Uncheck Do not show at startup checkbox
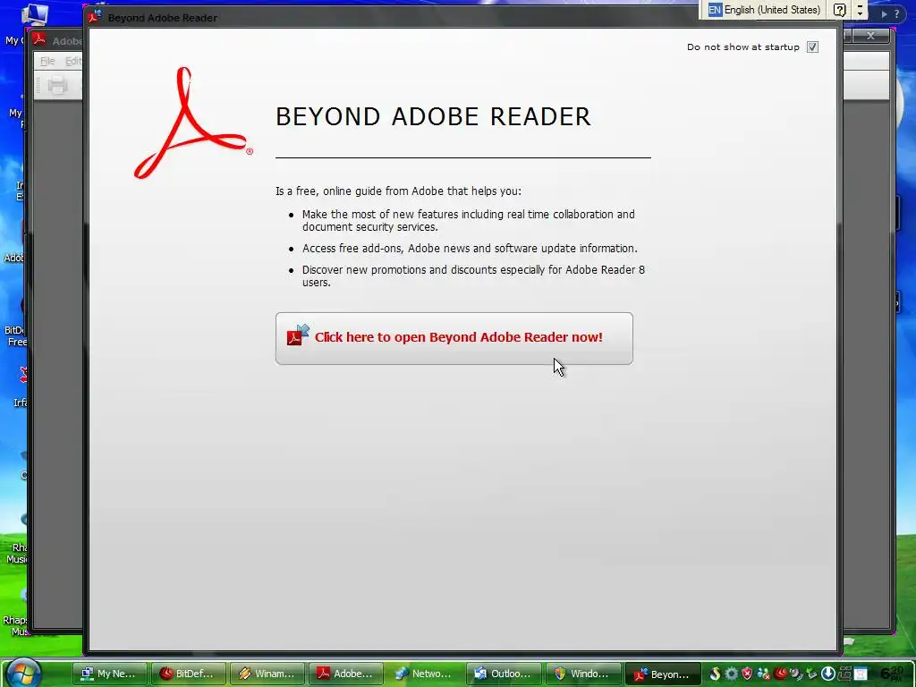The width and height of the screenshot is (916, 687). pos(812,47)
